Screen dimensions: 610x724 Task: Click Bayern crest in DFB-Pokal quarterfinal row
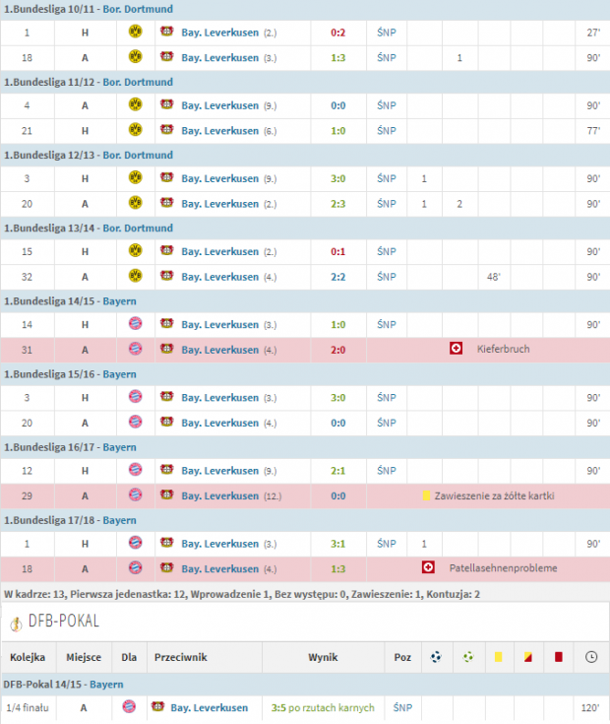(x=129, y=706)
